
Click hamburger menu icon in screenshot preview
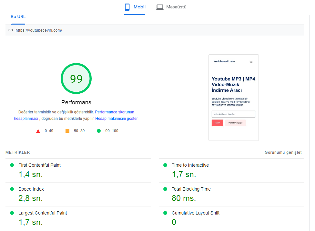pyautogui.click(x=251, y=62)
